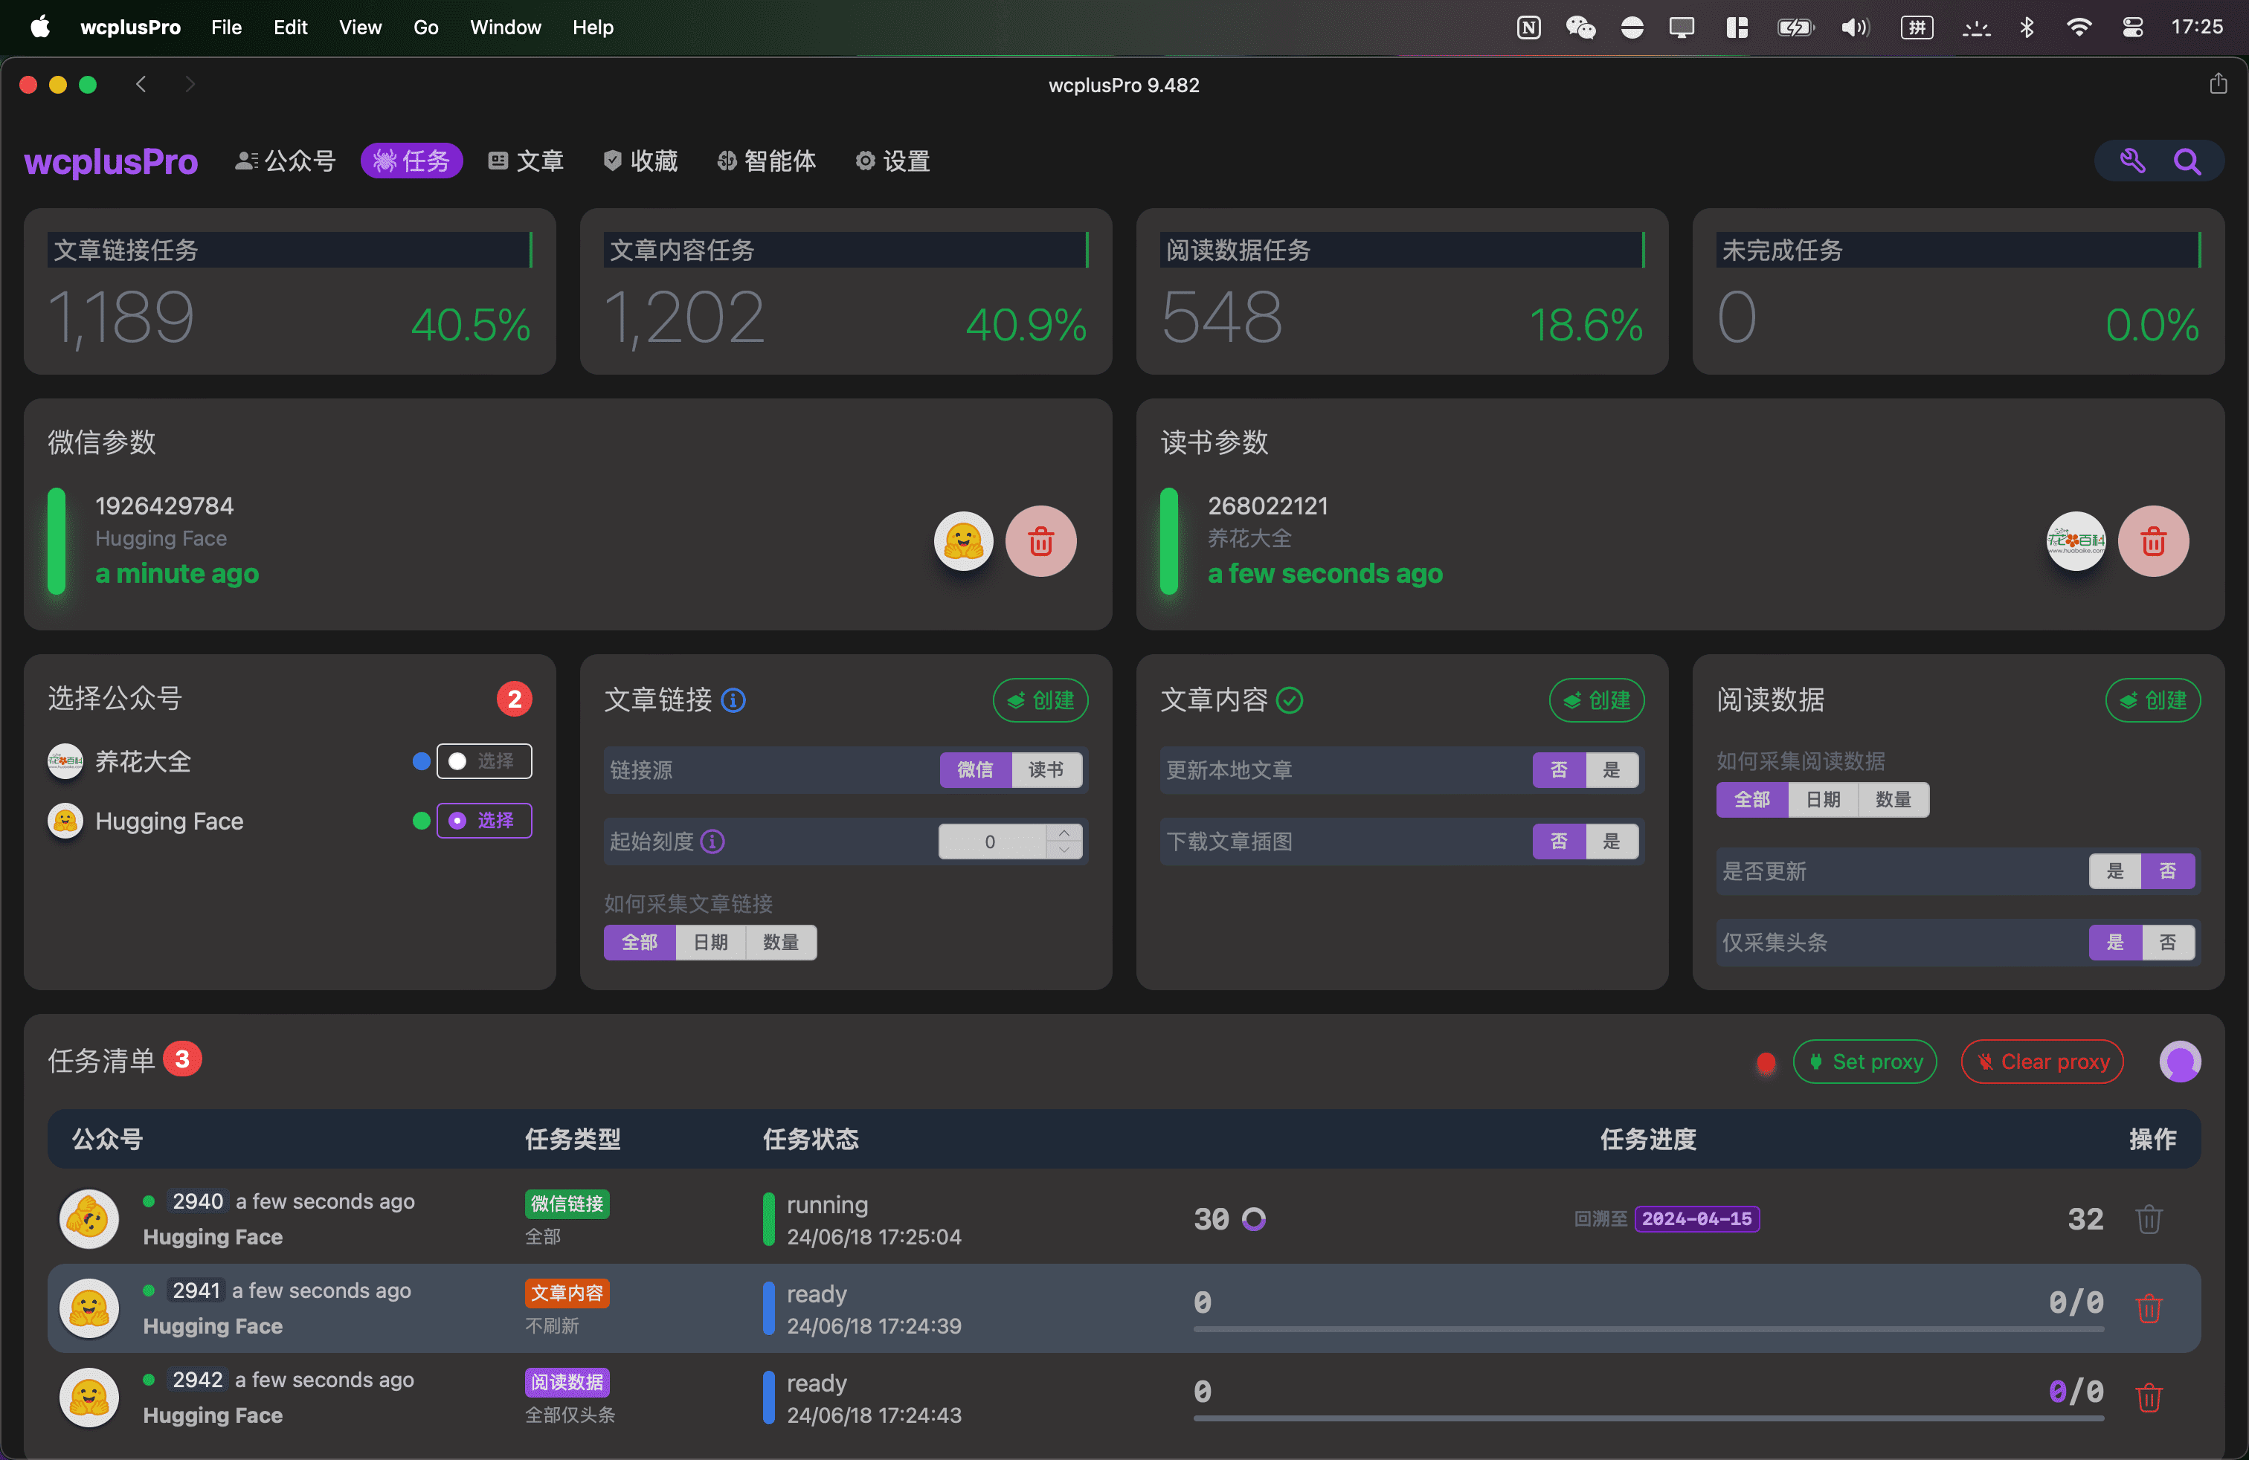The image size is (2249, 1460).
Task: Select 全部 under 如何采集阅读数据
Action: tap(1752, 800)
